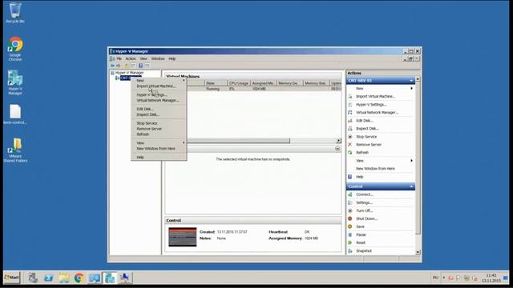Collapse the server section header in Actions pane
The image size is (513, 288).
click(x=411, y=81)
